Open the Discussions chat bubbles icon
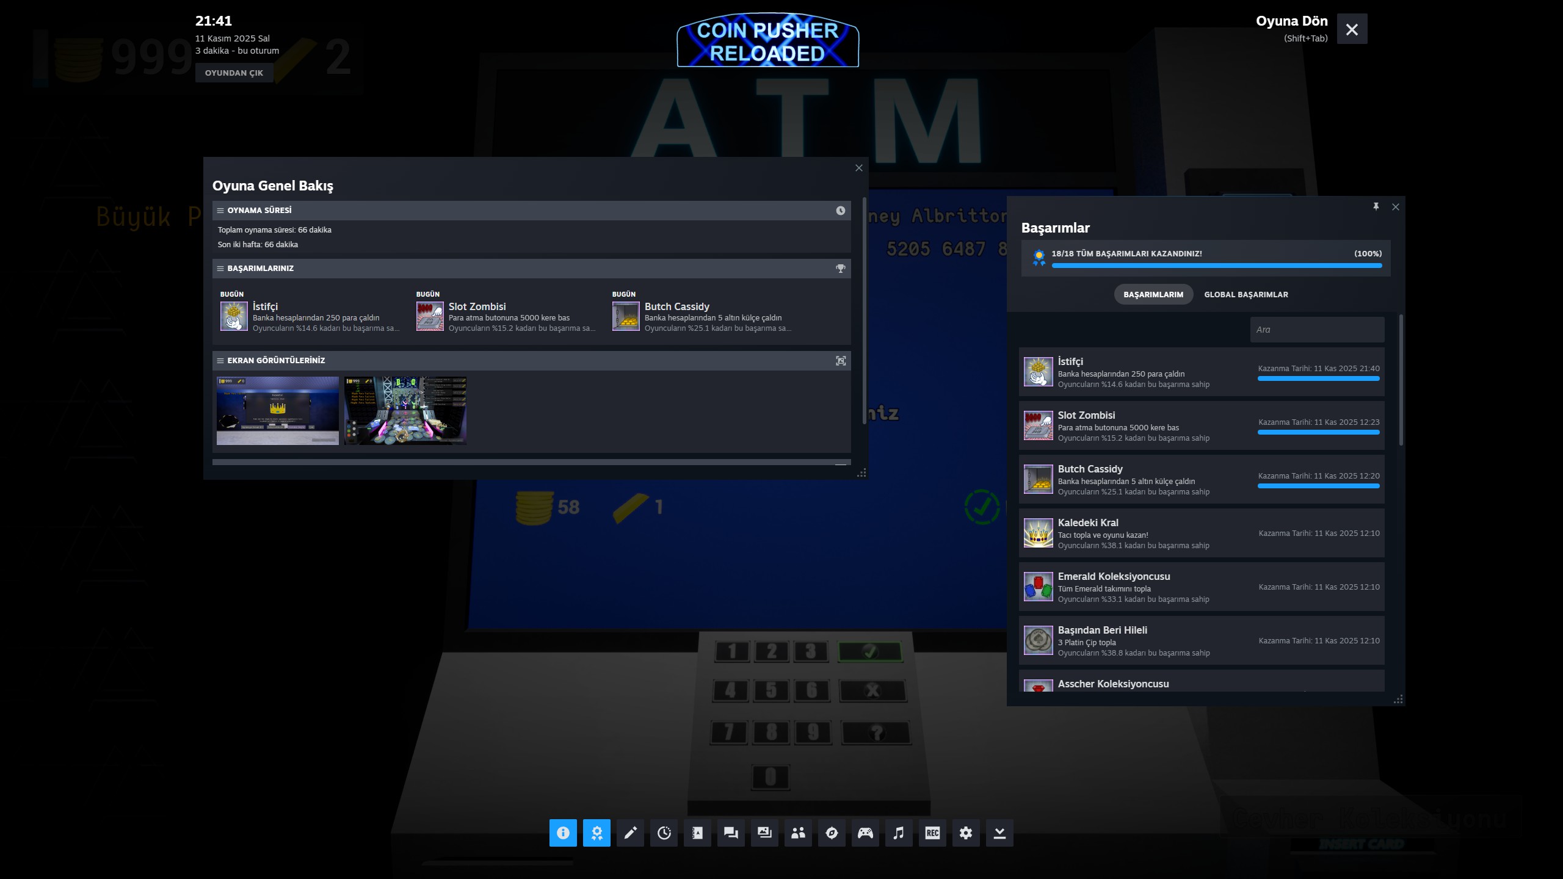The height and width of the screenshot is (879, 1563). 731,833
